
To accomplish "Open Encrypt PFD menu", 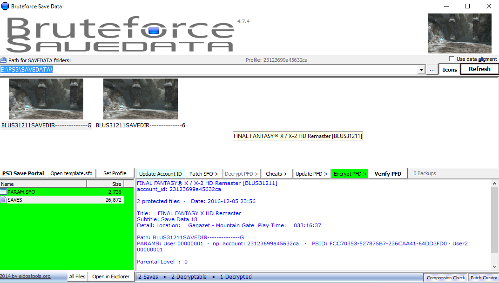I will click(350, 174).
